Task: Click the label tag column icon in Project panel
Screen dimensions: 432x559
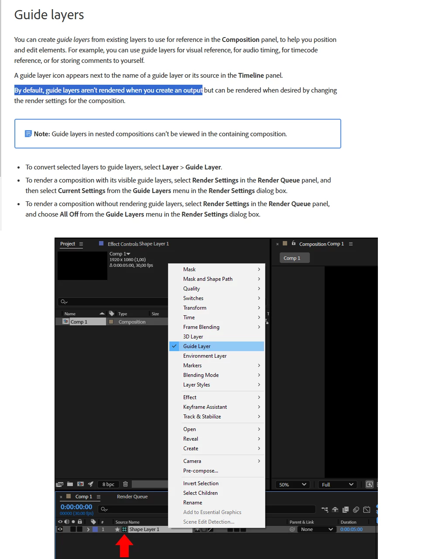Action: pos(112,314)
